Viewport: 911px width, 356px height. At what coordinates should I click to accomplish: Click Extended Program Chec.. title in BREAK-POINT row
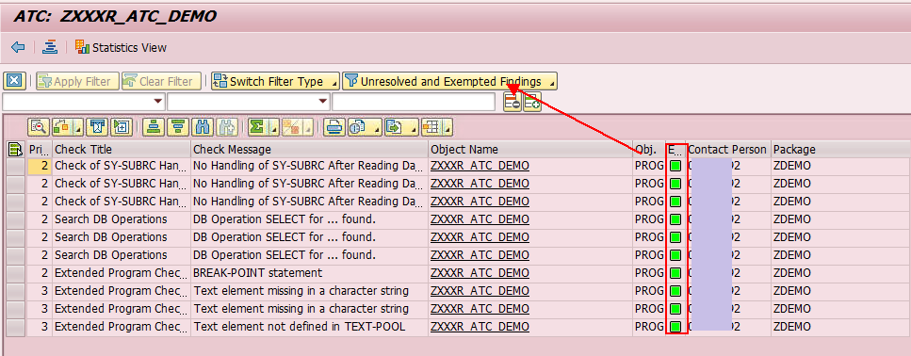coord(122,273)
